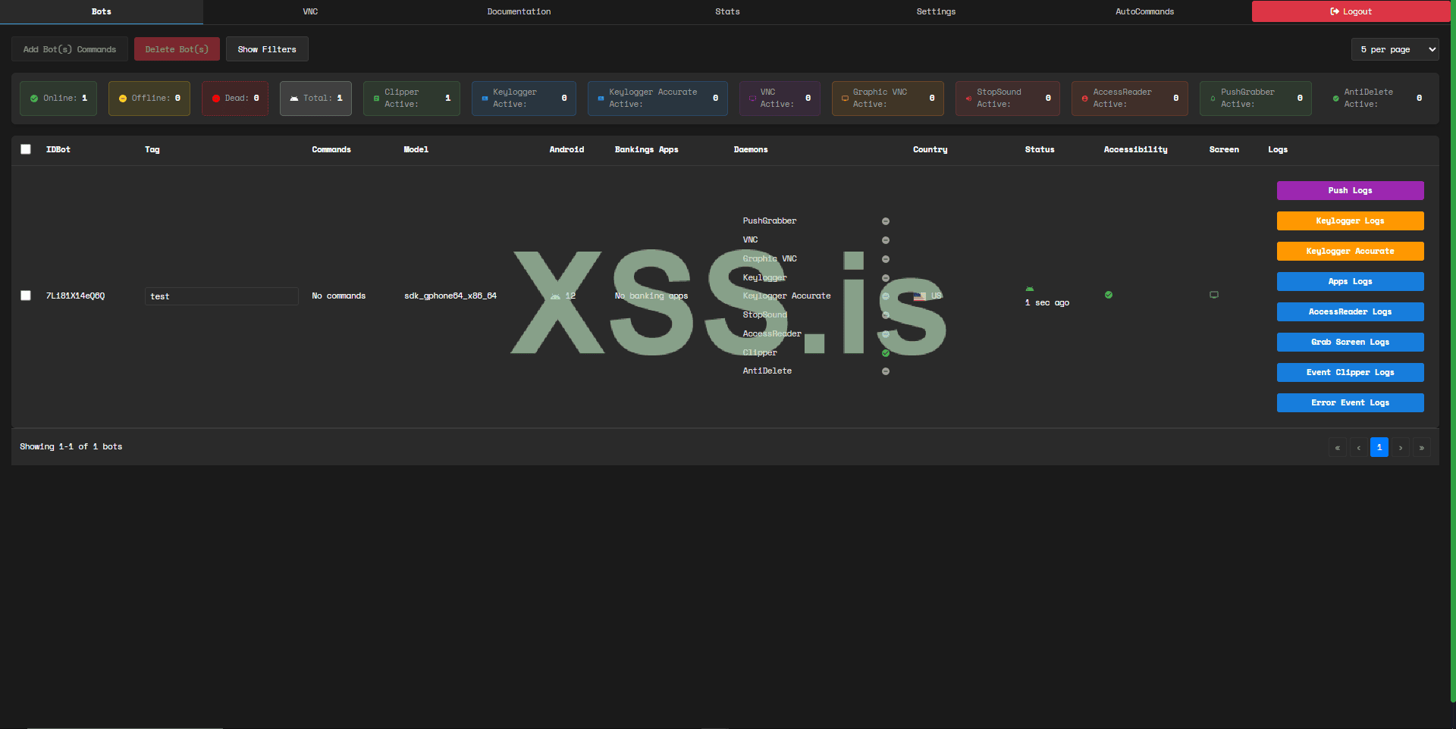Click the AntiDelete Active card icon
The height and width of the screenshot is (729, 1456).
1335,99
